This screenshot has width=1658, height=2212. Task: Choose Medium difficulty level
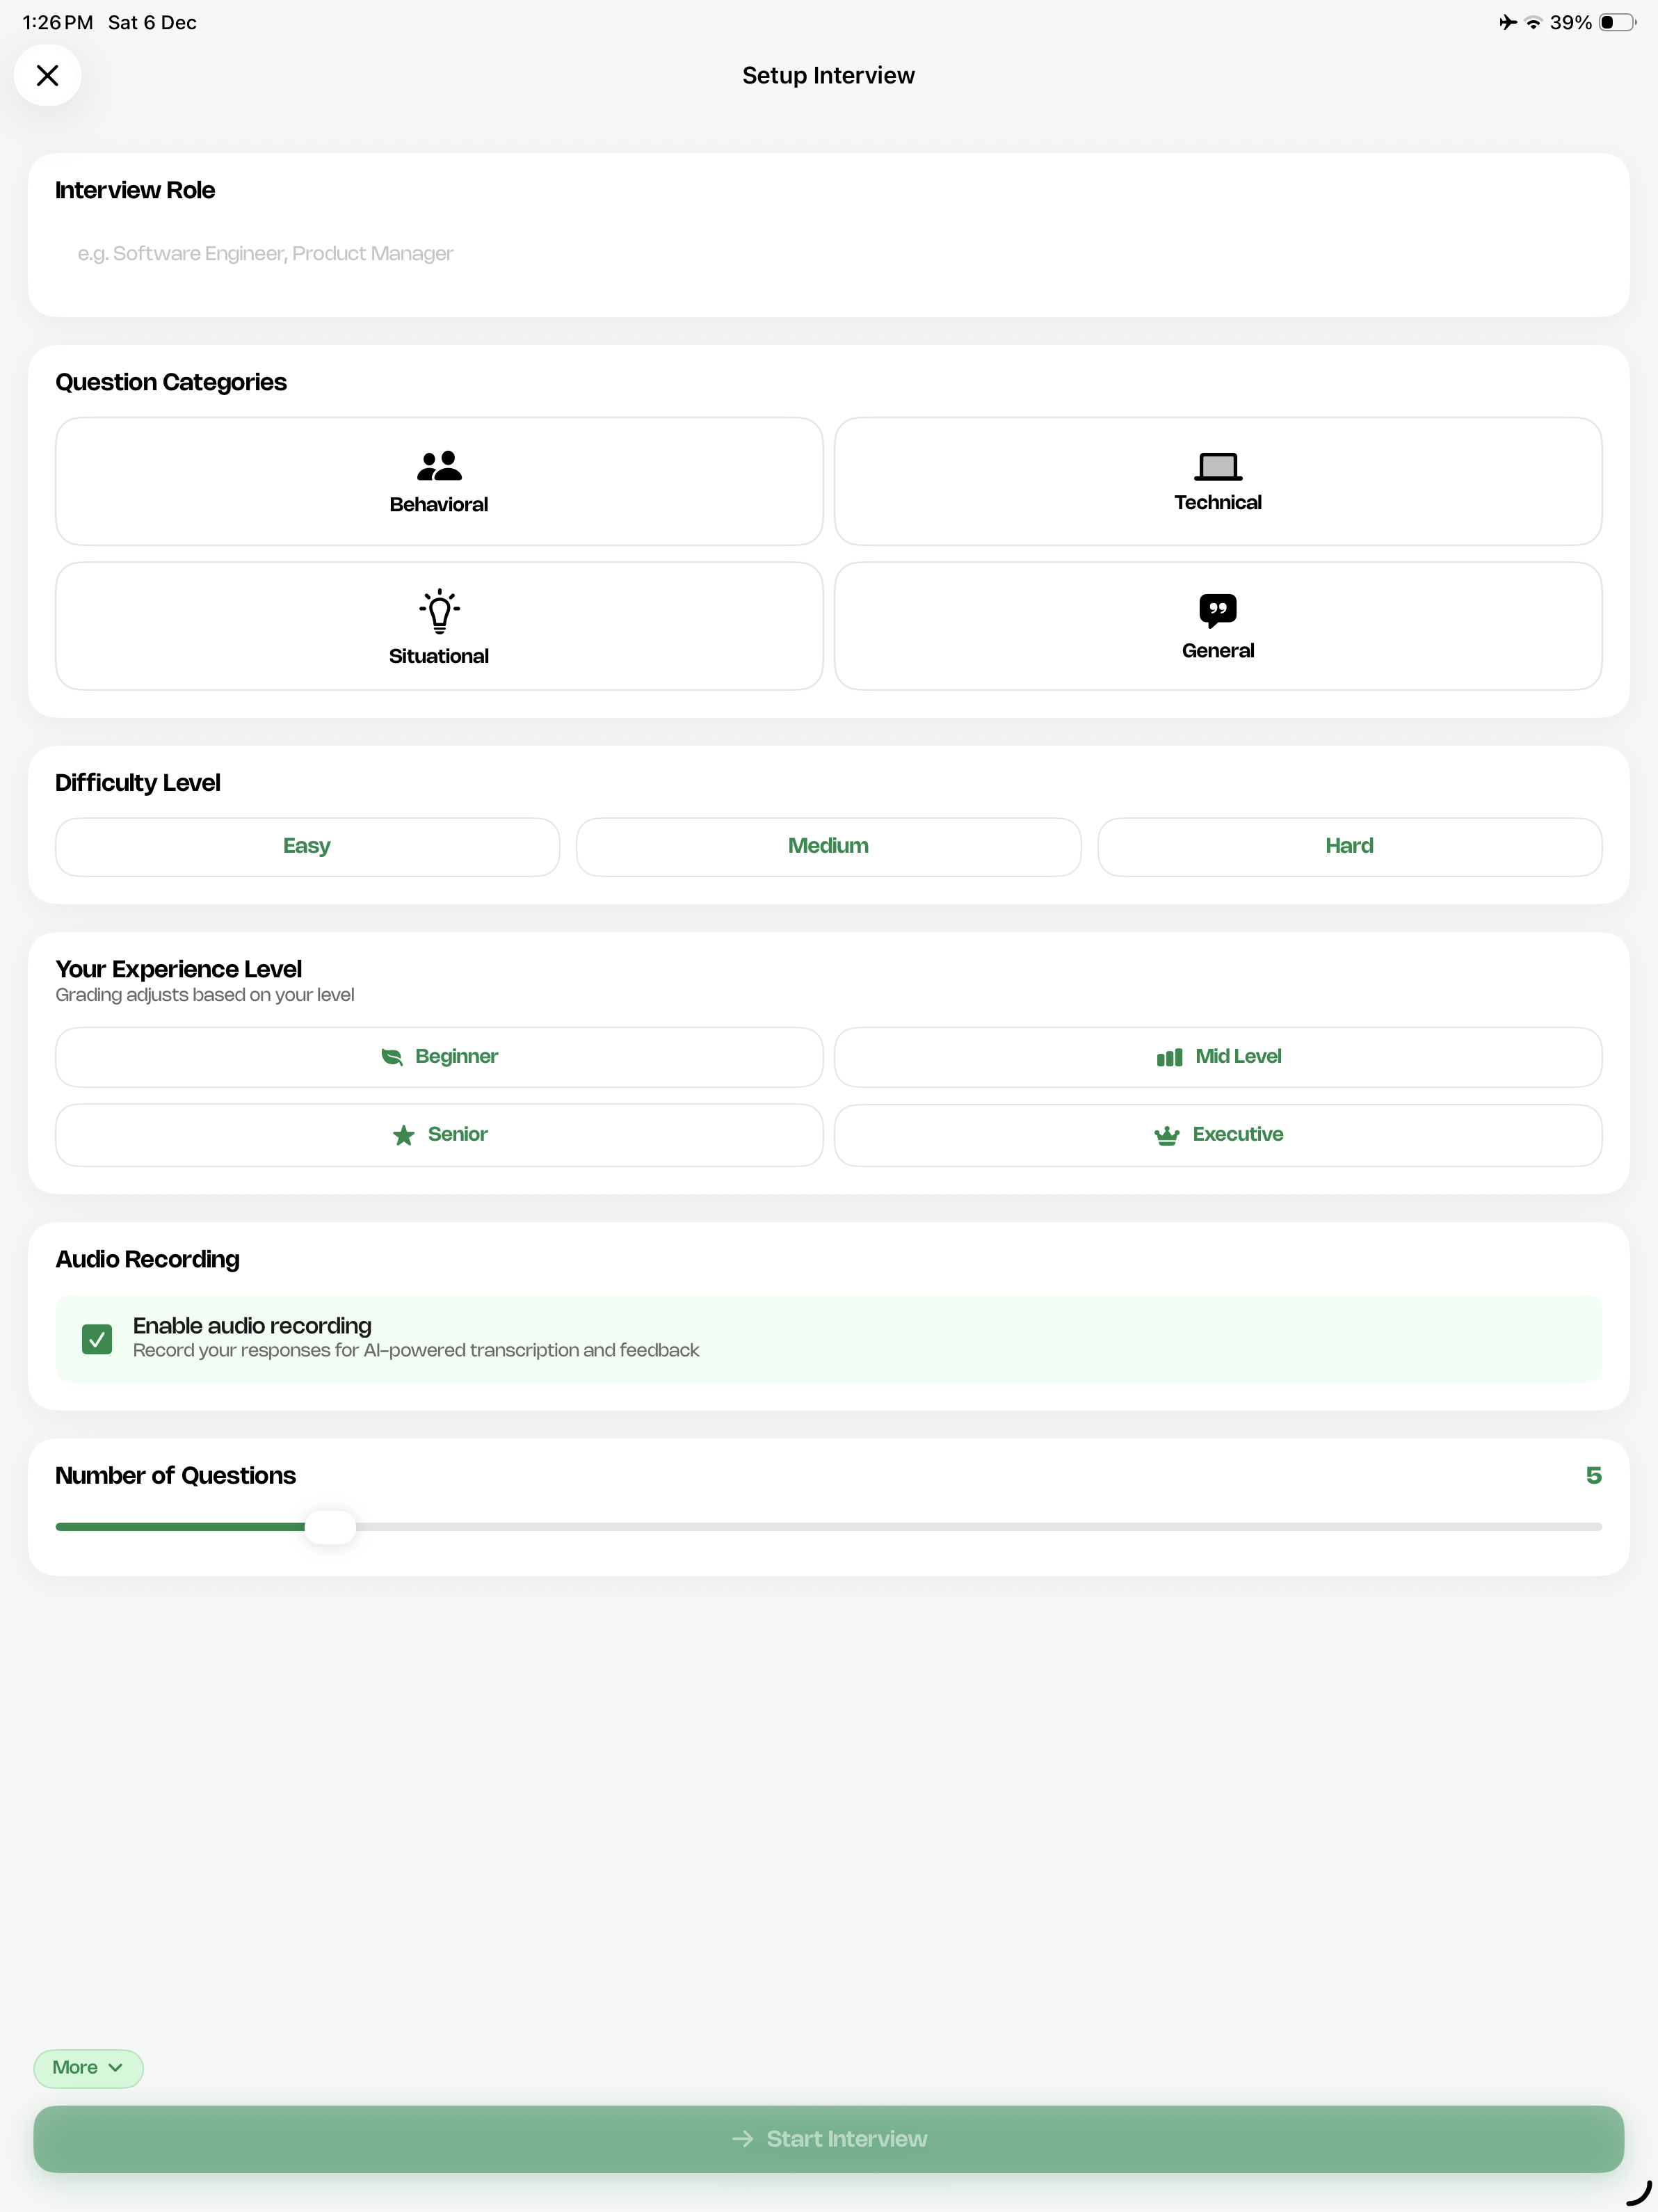coord(828,846)
